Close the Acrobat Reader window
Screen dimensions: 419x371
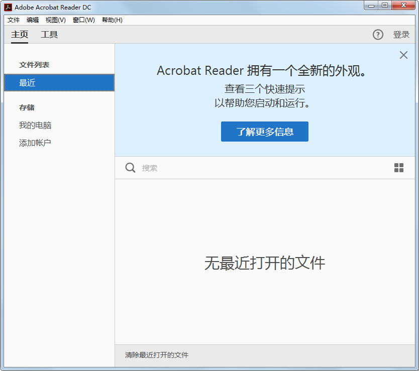403,6
